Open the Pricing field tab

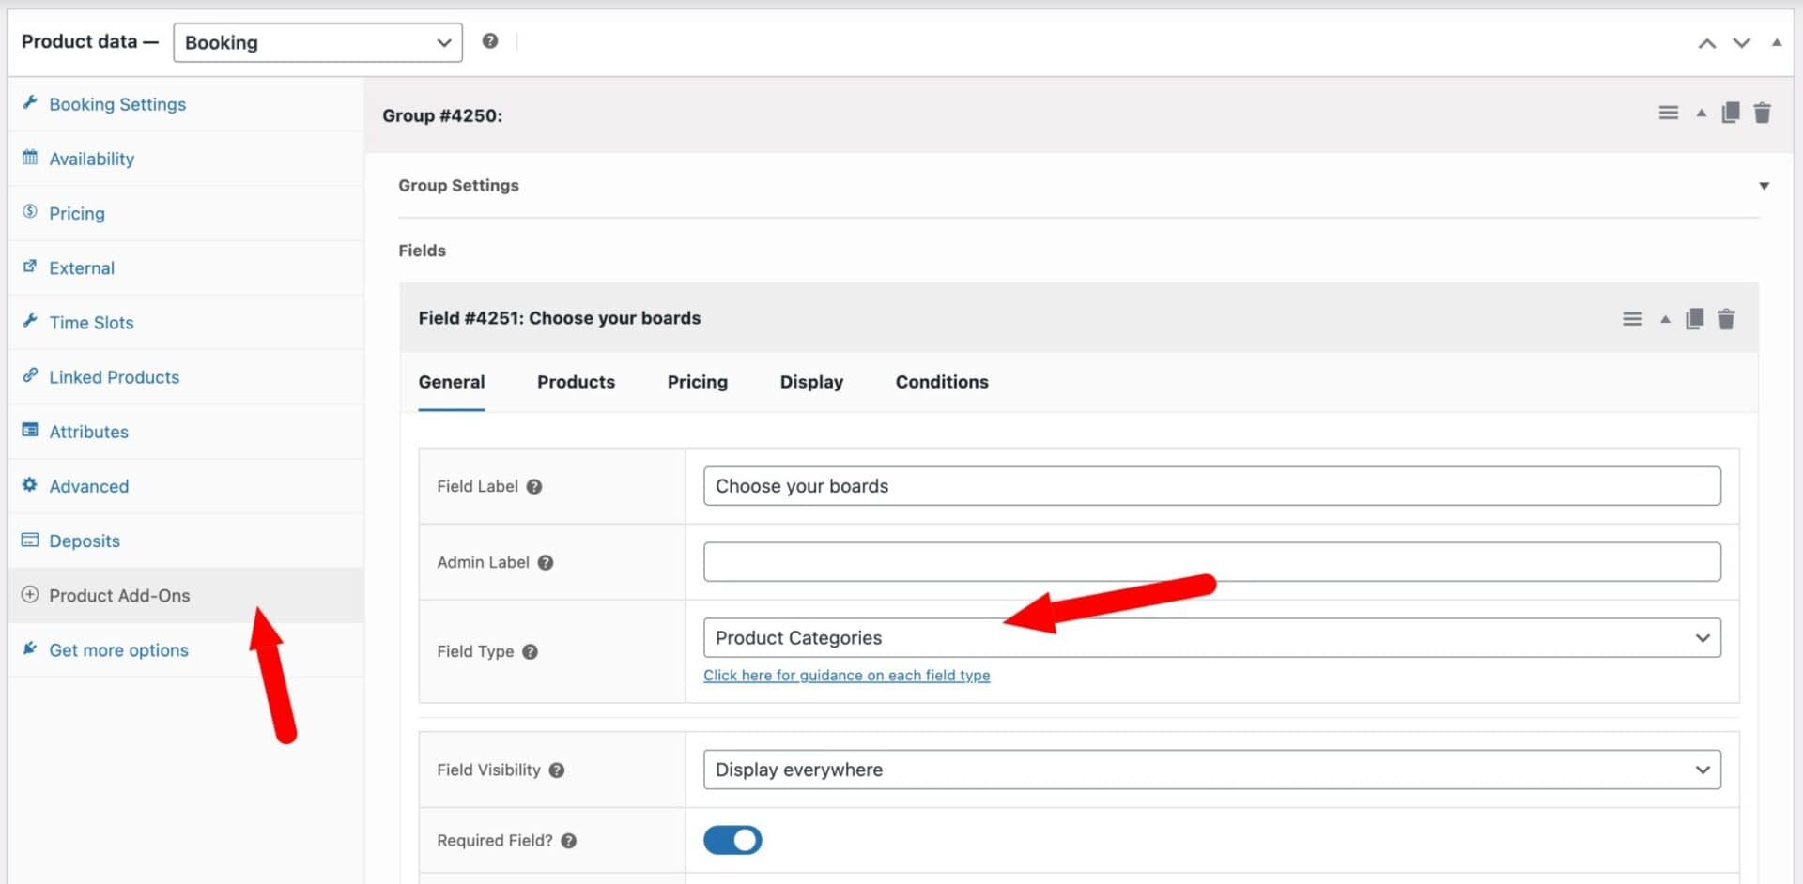(698, 382)
